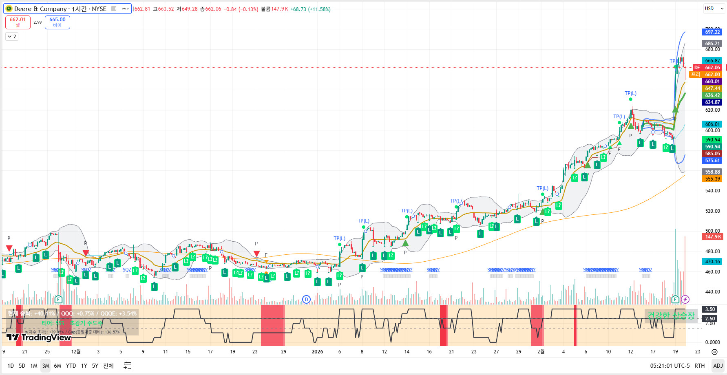Click the 665.00 buy button
Viewport: 727px width, 375px height.
tap(57, 22)
